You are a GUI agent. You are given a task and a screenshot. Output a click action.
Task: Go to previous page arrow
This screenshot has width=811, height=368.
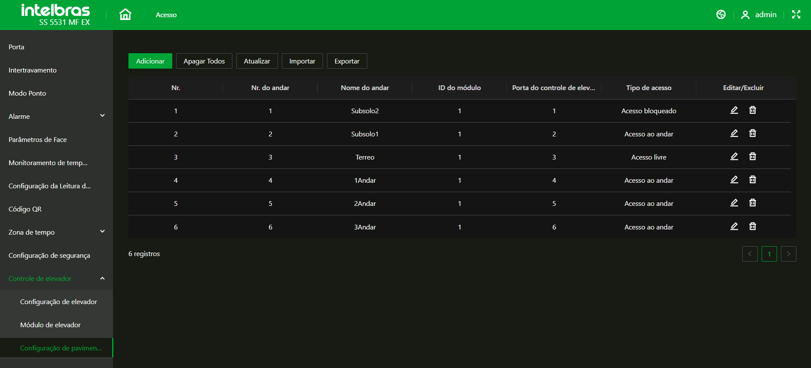[x=750, y=254]
